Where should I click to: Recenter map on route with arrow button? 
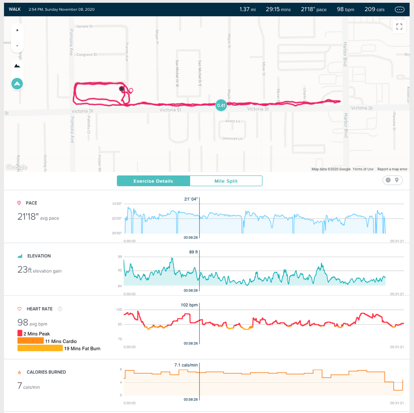[x=17, y=84]
